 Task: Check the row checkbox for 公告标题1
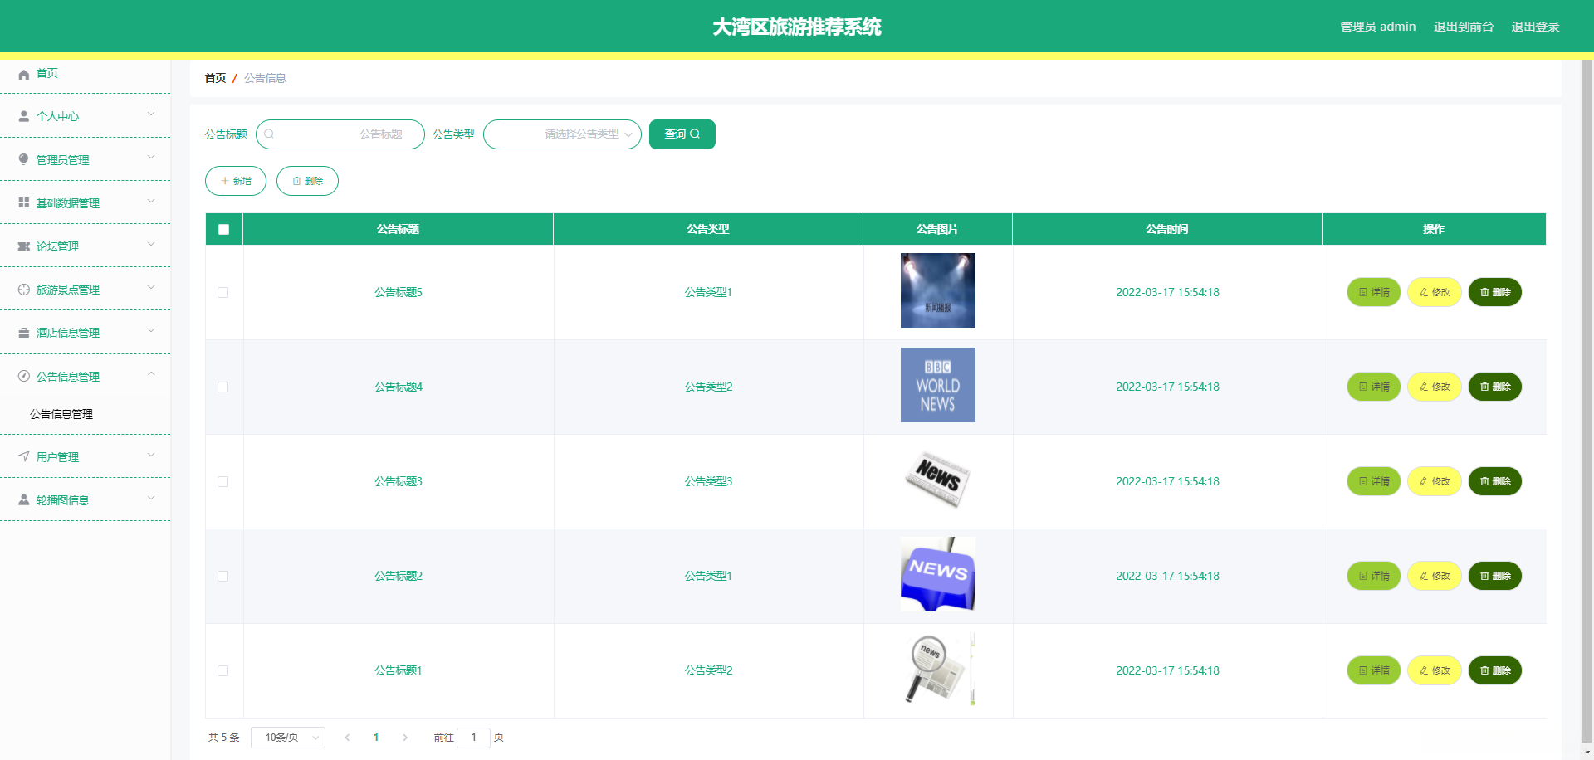pos(222,671)
